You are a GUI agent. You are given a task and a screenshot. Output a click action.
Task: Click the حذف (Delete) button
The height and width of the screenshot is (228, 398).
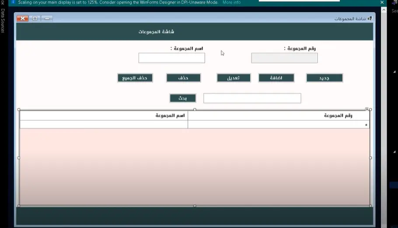(x=184, y=78)
